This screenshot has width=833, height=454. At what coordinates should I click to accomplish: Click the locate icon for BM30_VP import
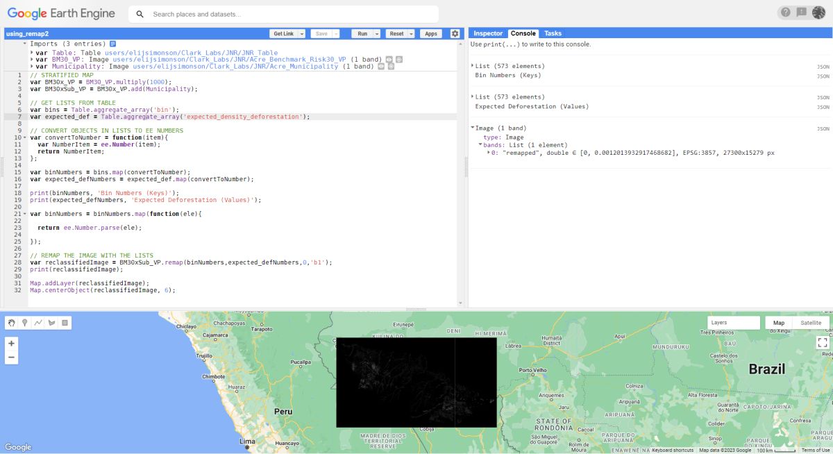pos(399,59)
